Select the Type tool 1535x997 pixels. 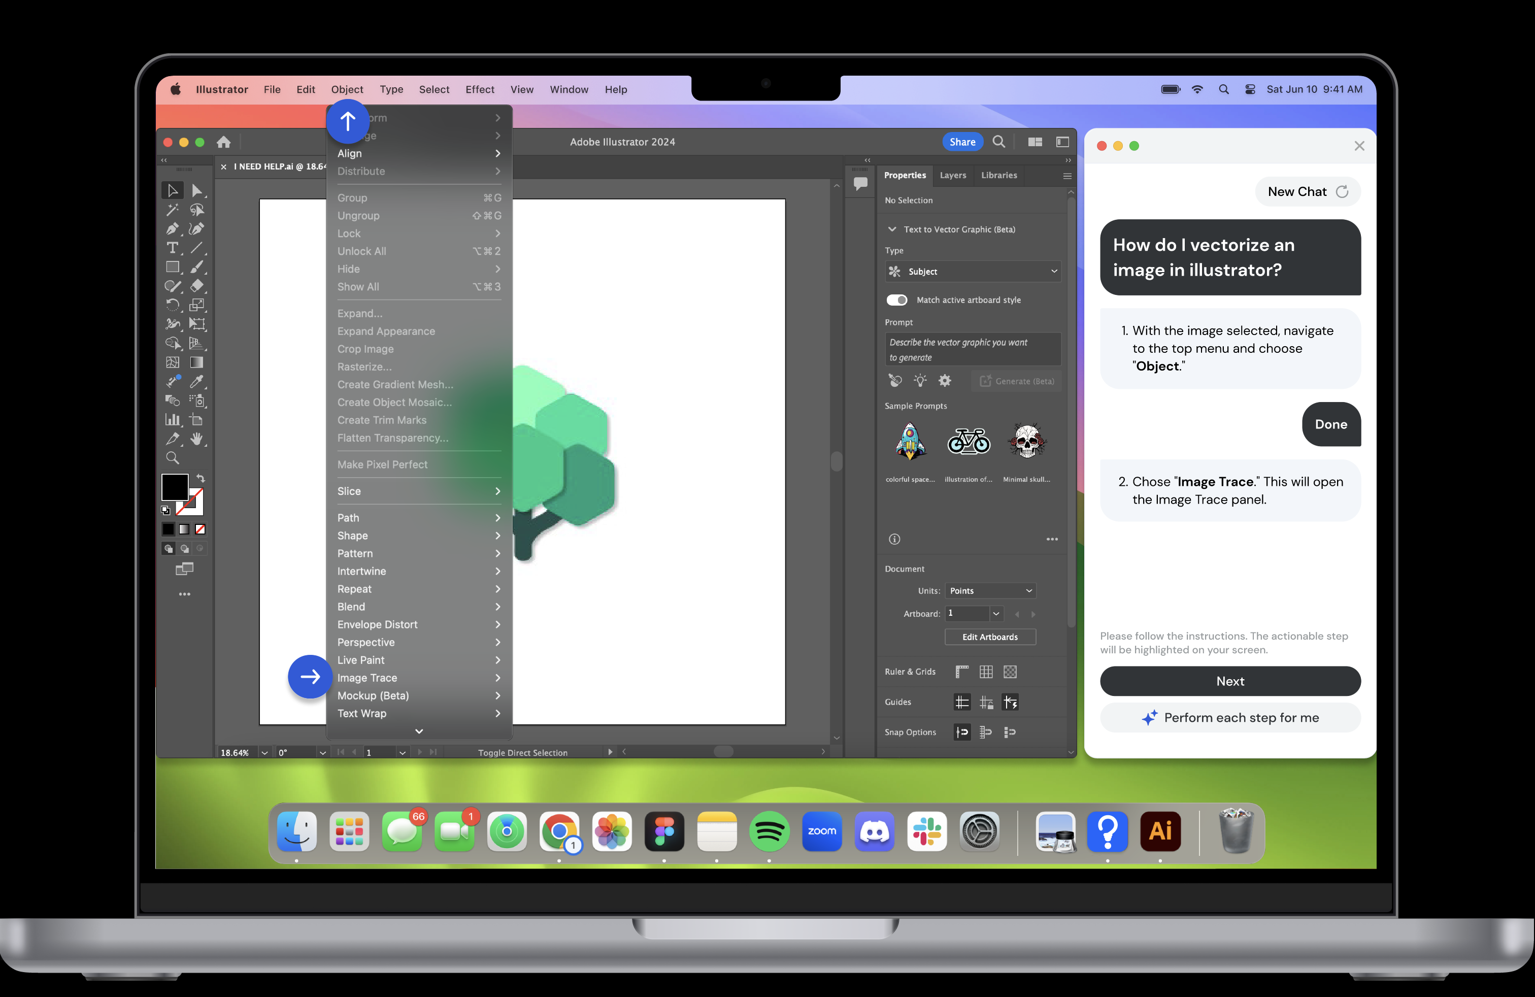172,248
